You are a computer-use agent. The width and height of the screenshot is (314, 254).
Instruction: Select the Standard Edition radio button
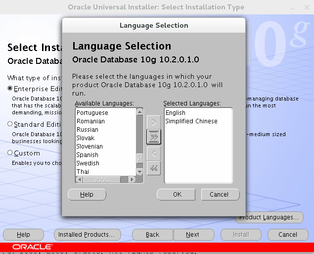click(x=10, y=124)
